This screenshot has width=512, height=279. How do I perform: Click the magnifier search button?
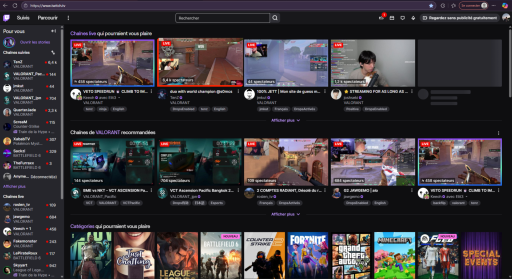click(275, 18)
